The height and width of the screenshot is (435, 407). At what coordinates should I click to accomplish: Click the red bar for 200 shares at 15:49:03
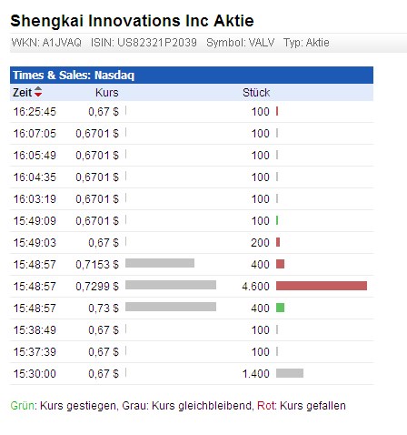(278, 242)
